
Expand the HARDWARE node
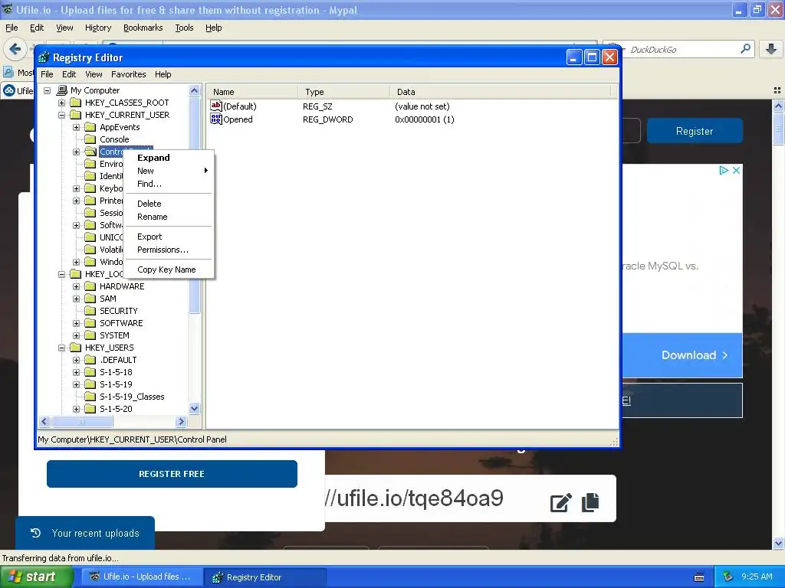pos(76,286)
